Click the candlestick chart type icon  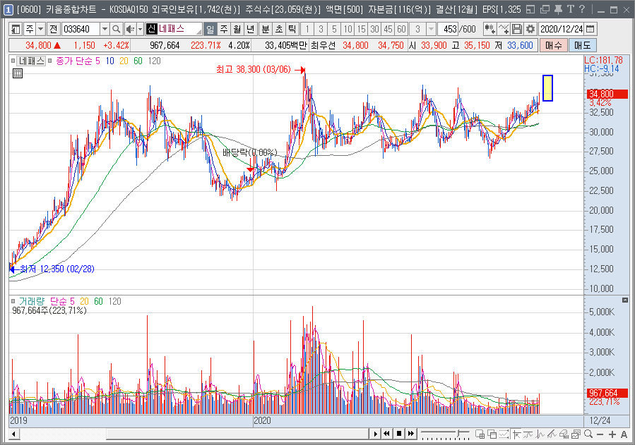click(x=490, y=29)
